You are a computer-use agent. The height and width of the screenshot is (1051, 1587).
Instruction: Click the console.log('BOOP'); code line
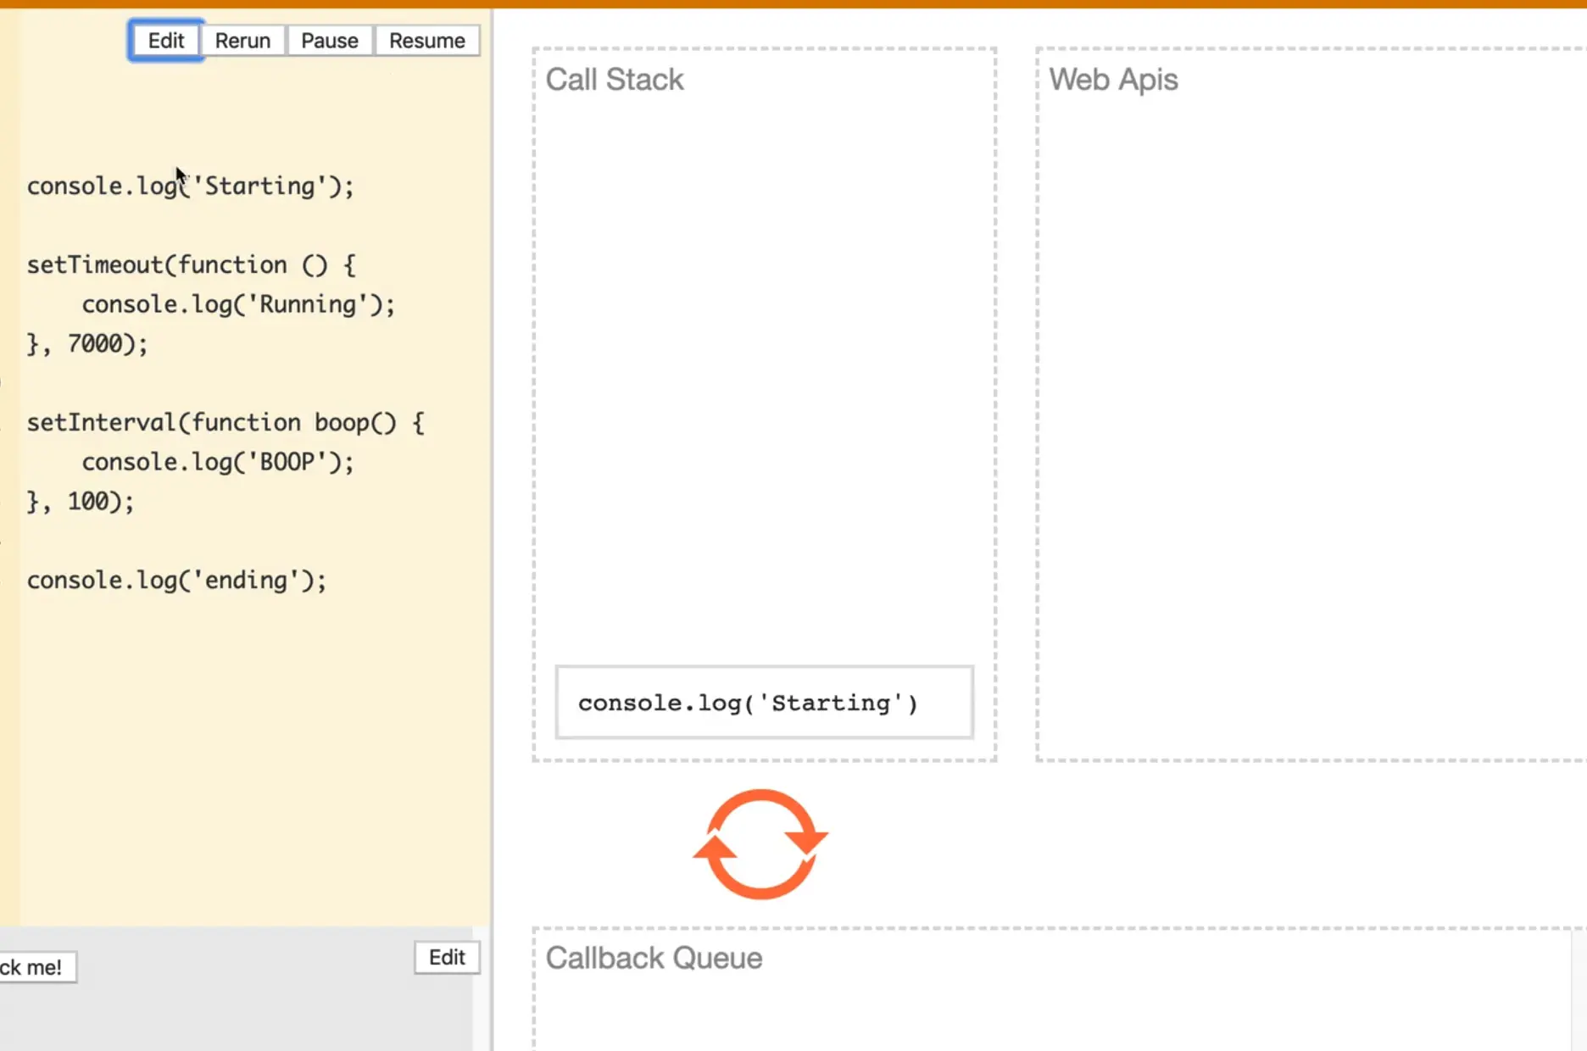click(x=217, y=462)
